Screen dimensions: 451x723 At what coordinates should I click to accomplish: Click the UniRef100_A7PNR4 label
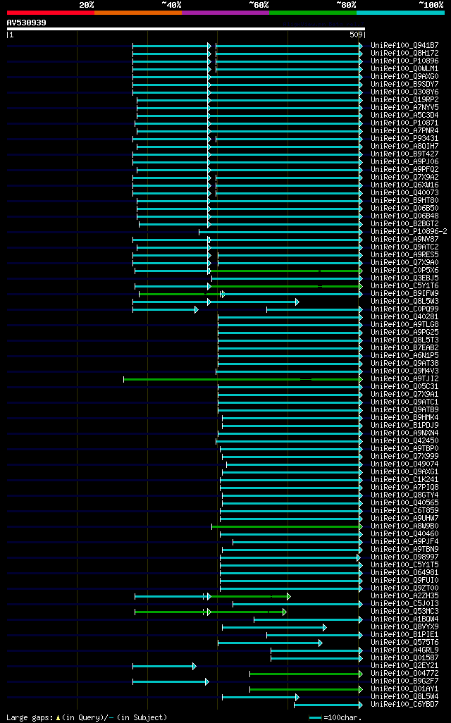pos(405,131)
